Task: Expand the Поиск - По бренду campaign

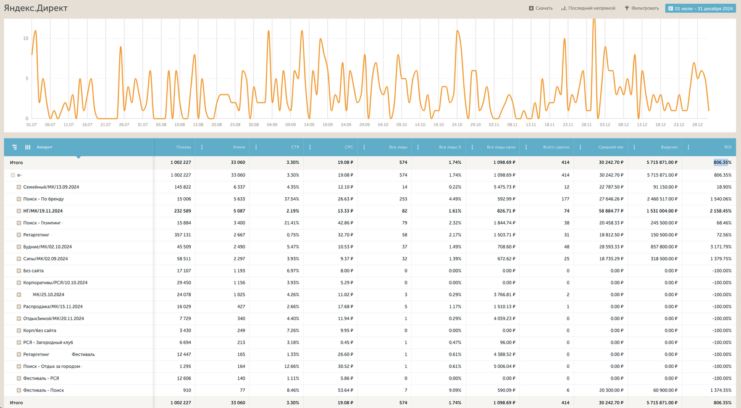Action: point(19,199)
